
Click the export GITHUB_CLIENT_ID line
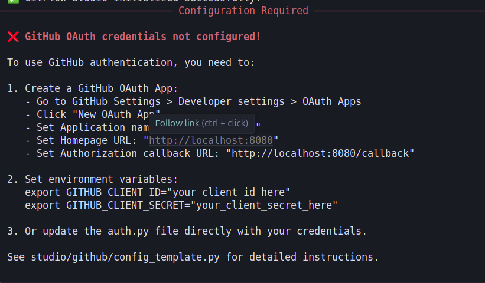(158, 192)
